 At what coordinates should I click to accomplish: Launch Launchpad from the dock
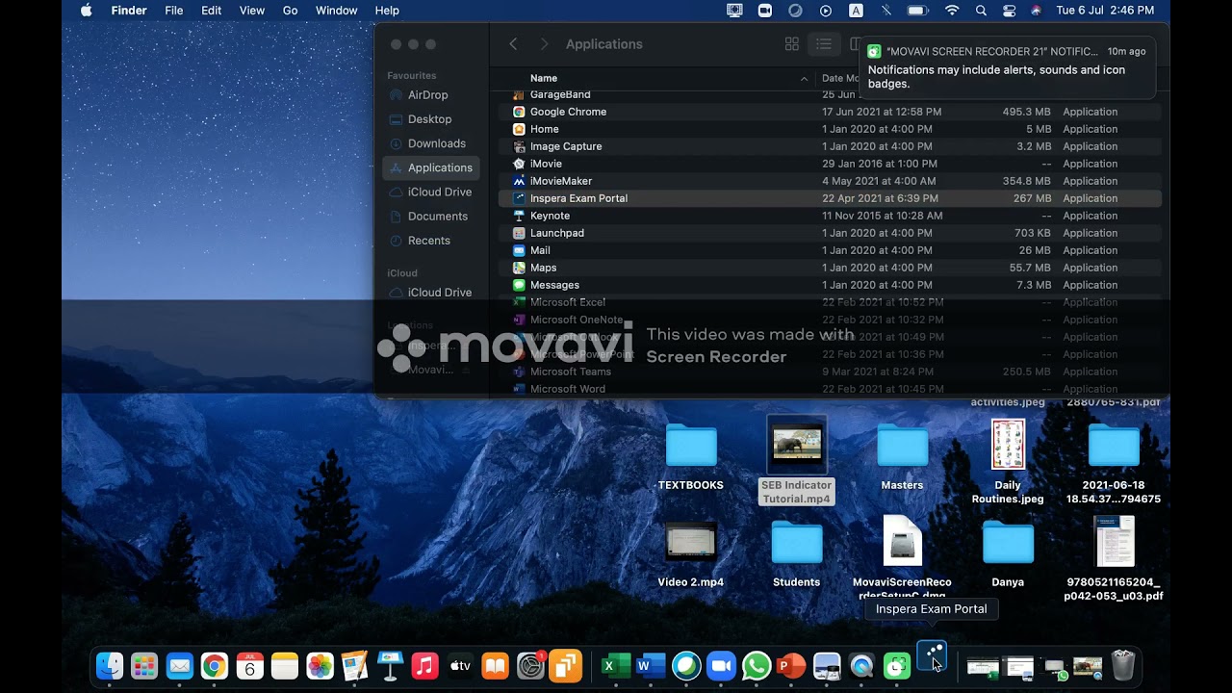144,666
